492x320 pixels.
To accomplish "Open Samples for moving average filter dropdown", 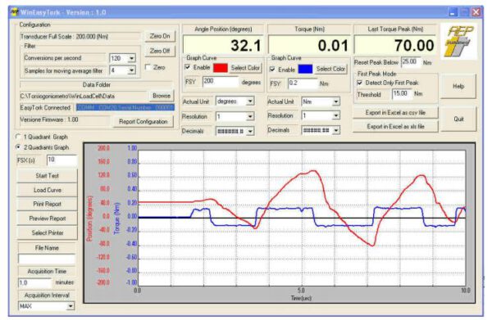I will pos(132,70).
